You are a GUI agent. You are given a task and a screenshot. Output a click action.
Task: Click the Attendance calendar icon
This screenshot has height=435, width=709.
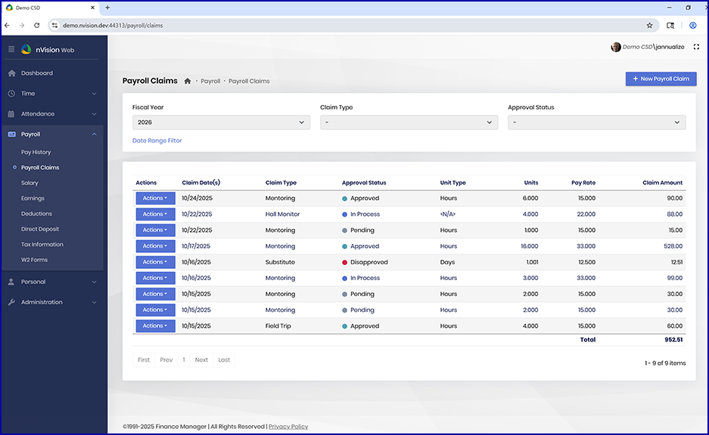click(11, 114)
